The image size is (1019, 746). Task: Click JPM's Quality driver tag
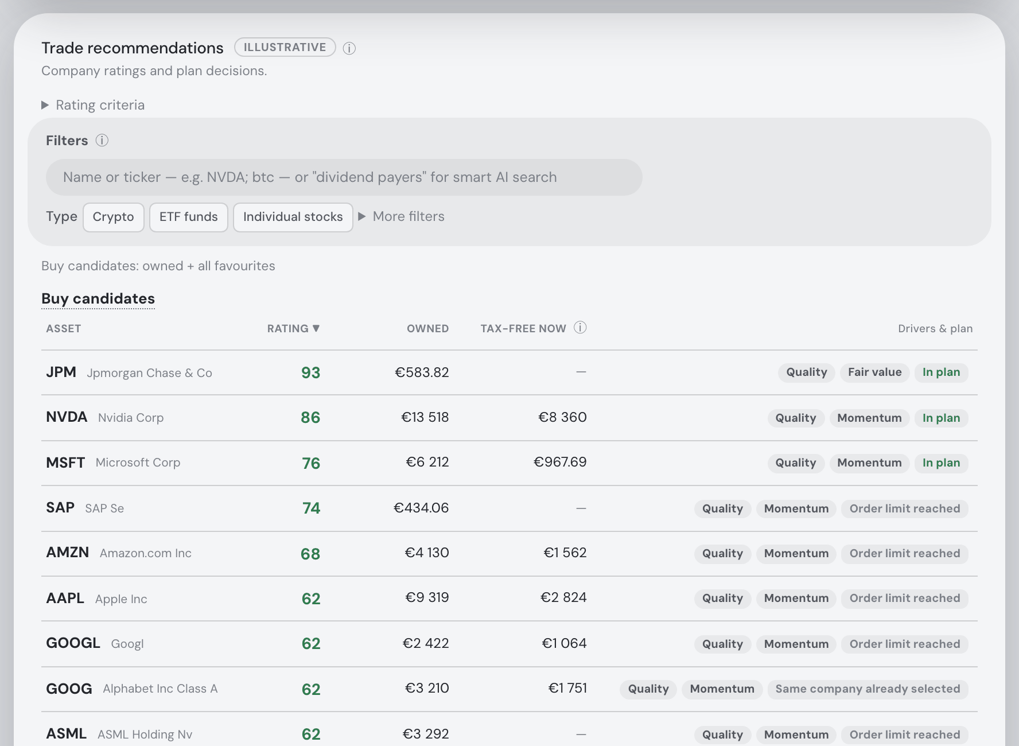tap(807, 372)
